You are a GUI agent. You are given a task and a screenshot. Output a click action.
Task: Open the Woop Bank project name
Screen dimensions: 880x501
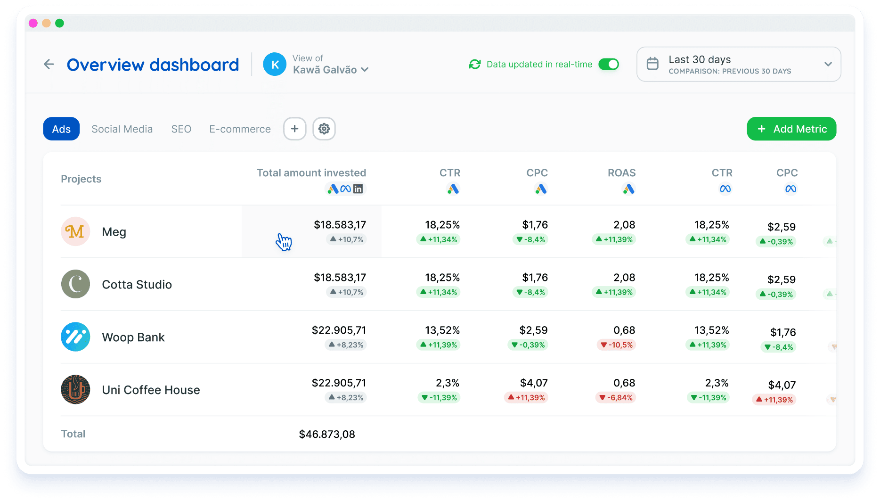[x=133, y=337]
